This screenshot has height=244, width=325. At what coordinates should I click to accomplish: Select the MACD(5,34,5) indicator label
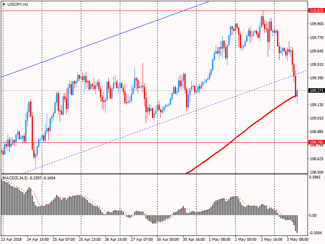[x=15, y=178]
